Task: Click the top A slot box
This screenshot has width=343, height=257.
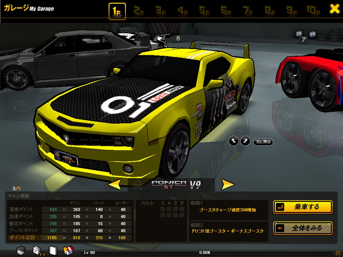Action: tap(169, 209)
